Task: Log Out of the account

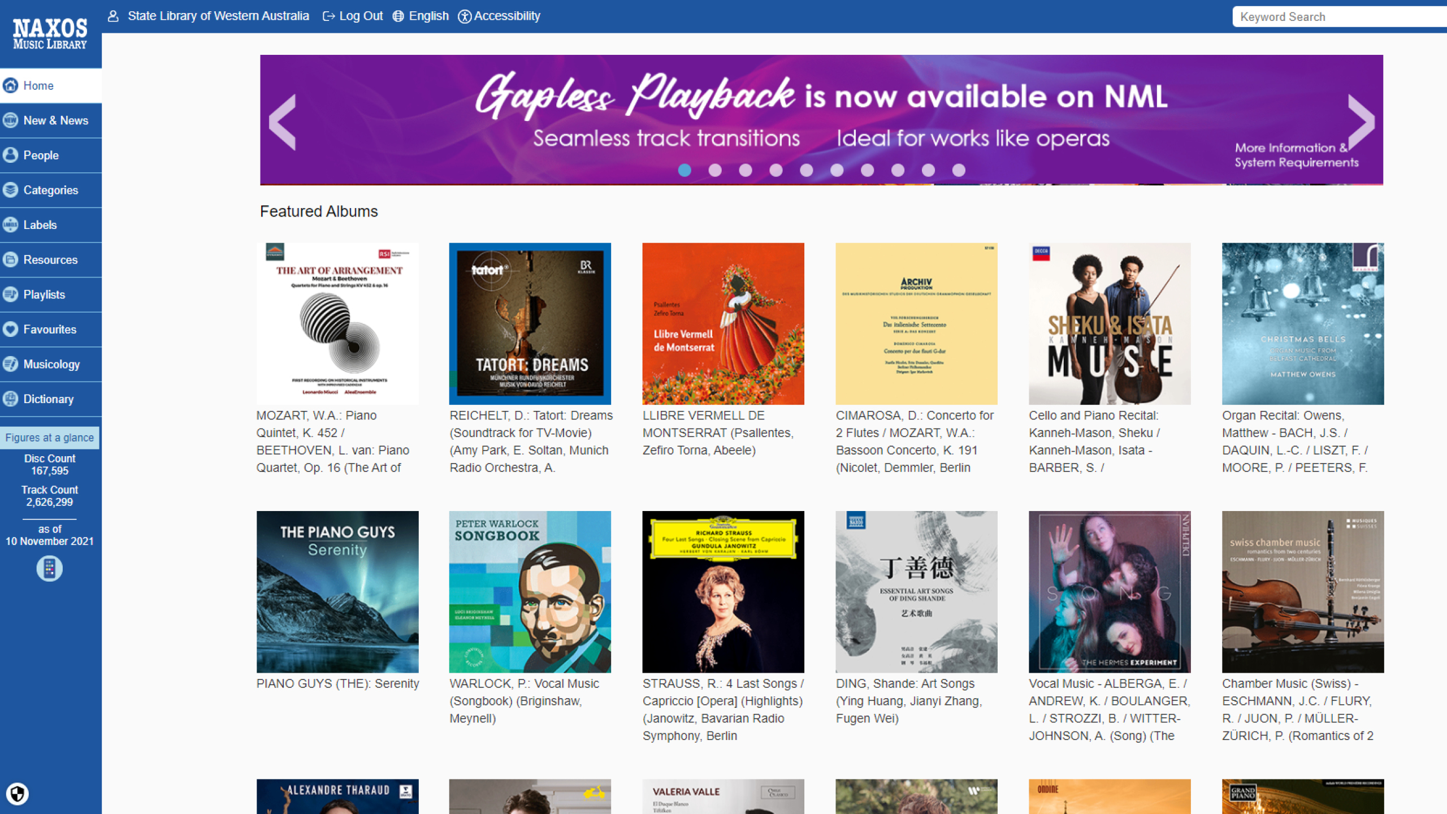Action: (x=352, y=16)
